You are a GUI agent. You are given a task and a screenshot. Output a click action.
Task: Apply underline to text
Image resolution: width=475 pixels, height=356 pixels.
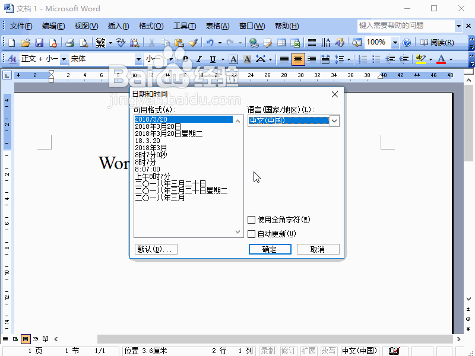point(211,59)
